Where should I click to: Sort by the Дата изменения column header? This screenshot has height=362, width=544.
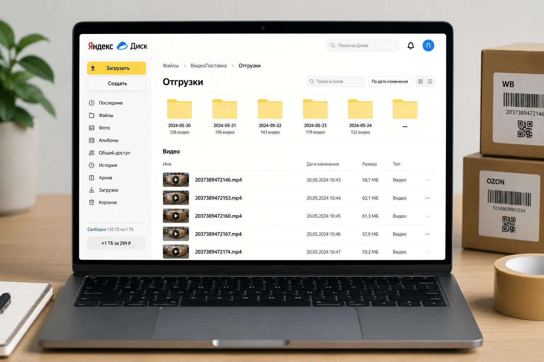323,164
